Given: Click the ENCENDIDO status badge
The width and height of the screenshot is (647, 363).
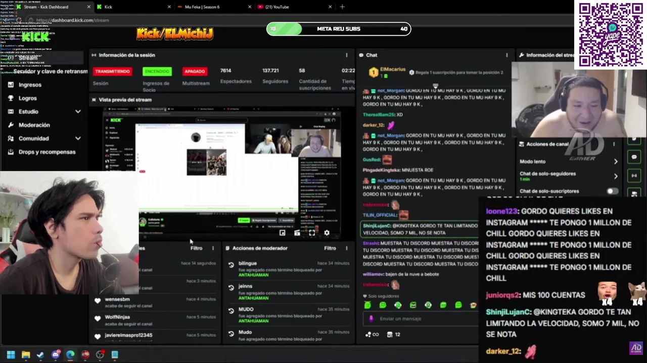Looking at the screenshot, I should [157, 72].
